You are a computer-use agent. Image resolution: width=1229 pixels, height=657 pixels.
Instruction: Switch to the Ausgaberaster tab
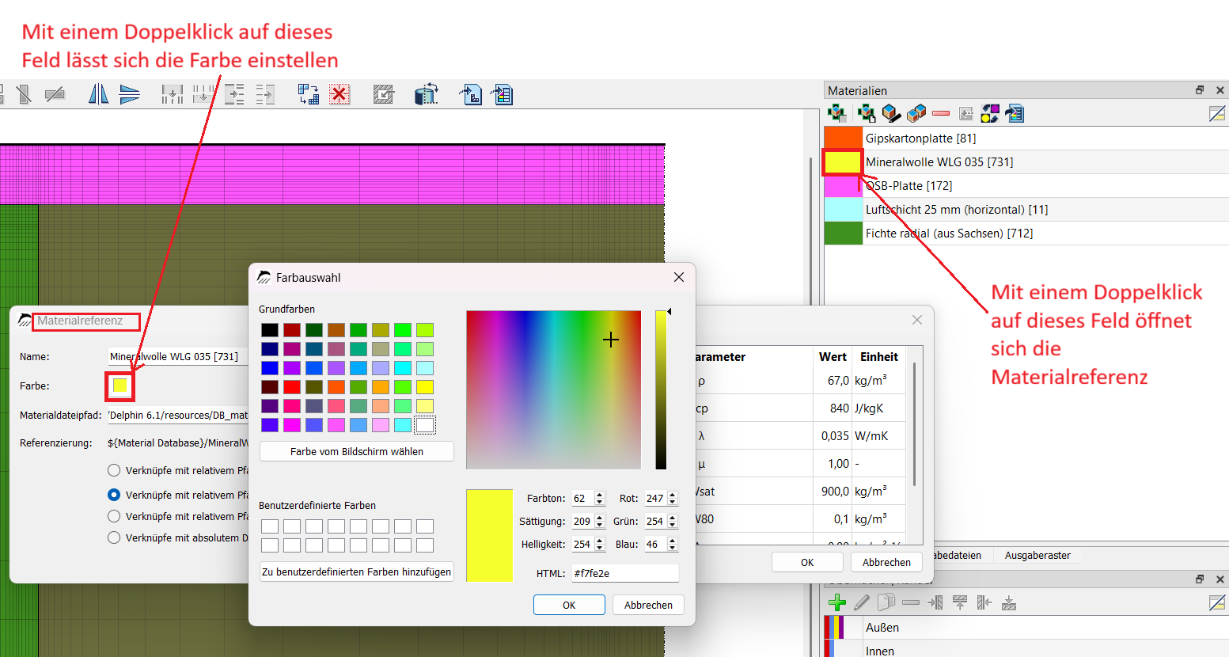(x=1037, y=556)
